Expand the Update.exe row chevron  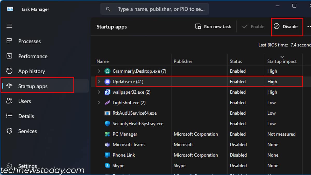[99, 81]
